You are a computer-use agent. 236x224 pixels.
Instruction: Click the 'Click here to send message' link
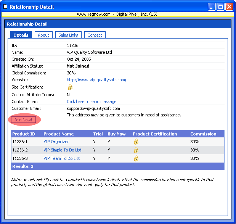pos(92,102)
